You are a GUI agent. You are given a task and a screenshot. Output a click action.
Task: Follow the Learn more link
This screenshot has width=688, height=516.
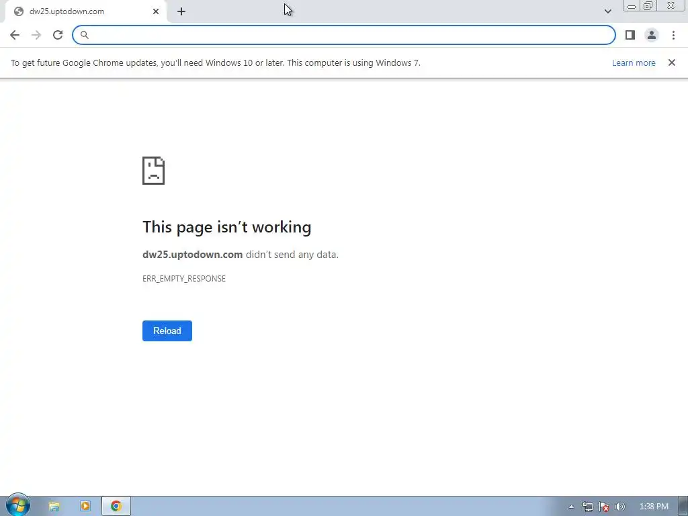pyautogui.click(x=634, y=62)
